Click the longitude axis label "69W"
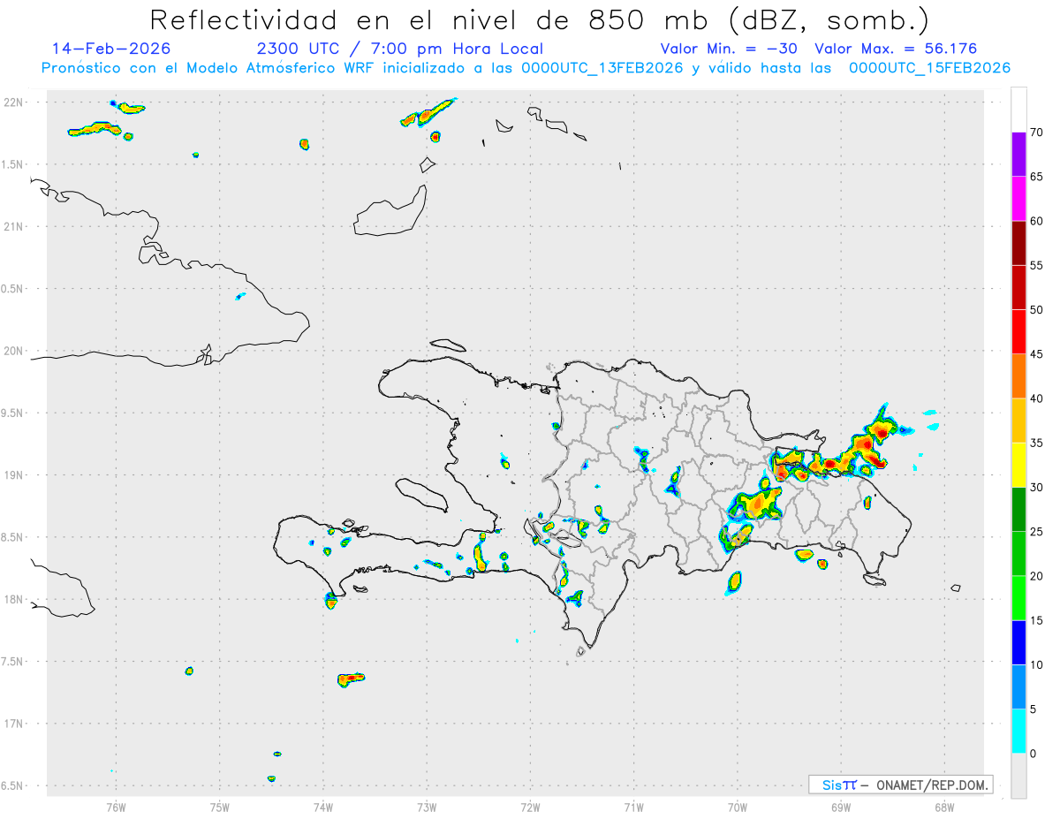 click(x=841, y=807)
